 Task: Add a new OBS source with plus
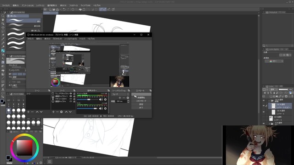(53, 112)
